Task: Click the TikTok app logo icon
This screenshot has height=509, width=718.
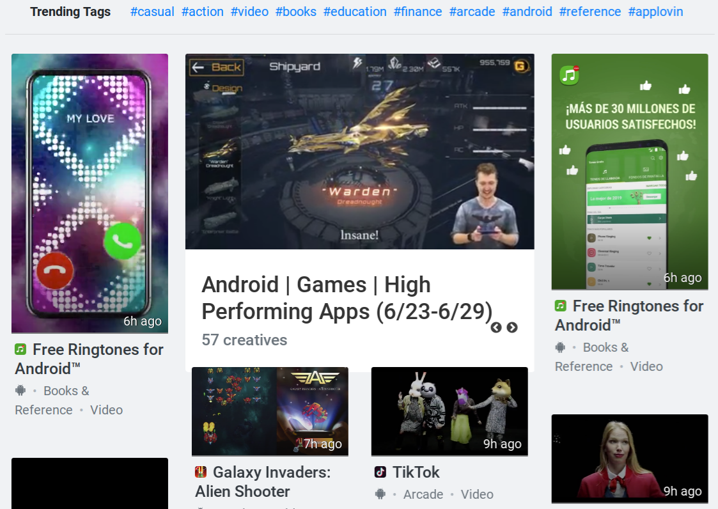Action: pyautogui.click(x=380, y=472)
